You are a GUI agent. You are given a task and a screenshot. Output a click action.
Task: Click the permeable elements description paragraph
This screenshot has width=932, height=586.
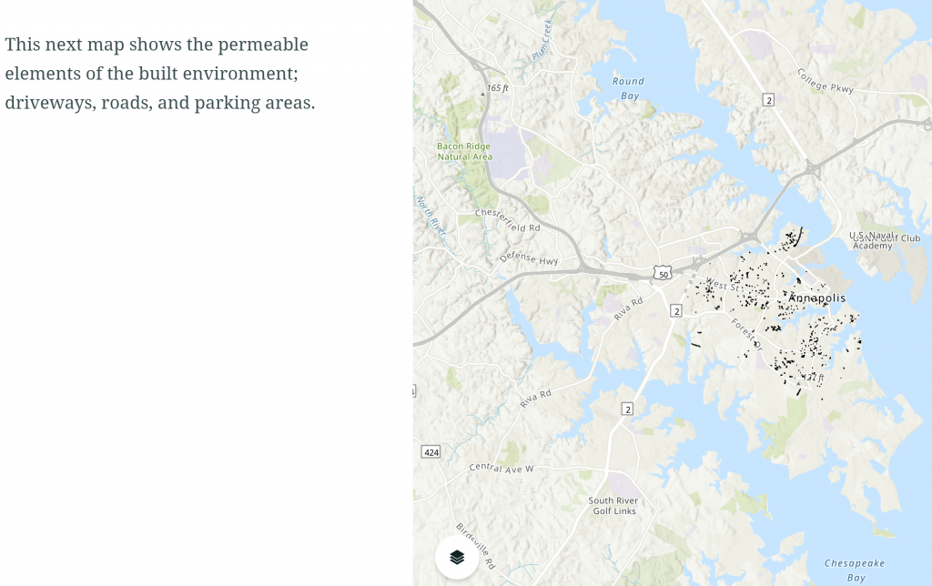160,73
